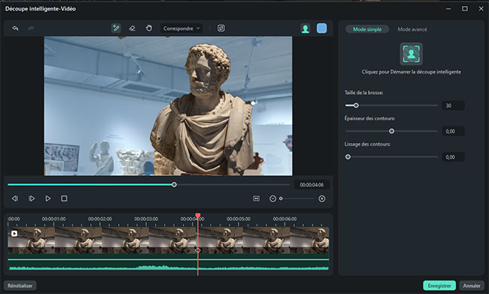The image size is (489, 294).
Task: Select the eraser tool
Action: pos(132,29)
